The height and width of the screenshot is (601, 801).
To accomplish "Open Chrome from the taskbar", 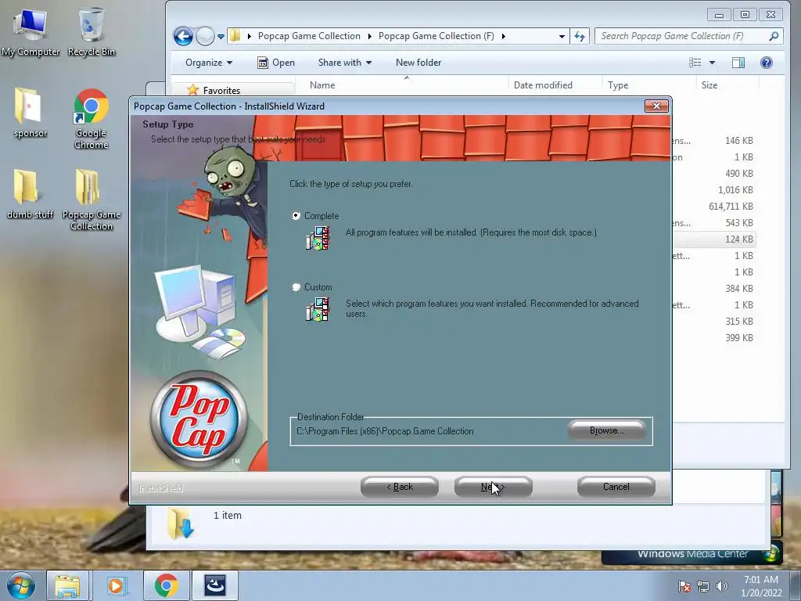I will click(166, 585).
